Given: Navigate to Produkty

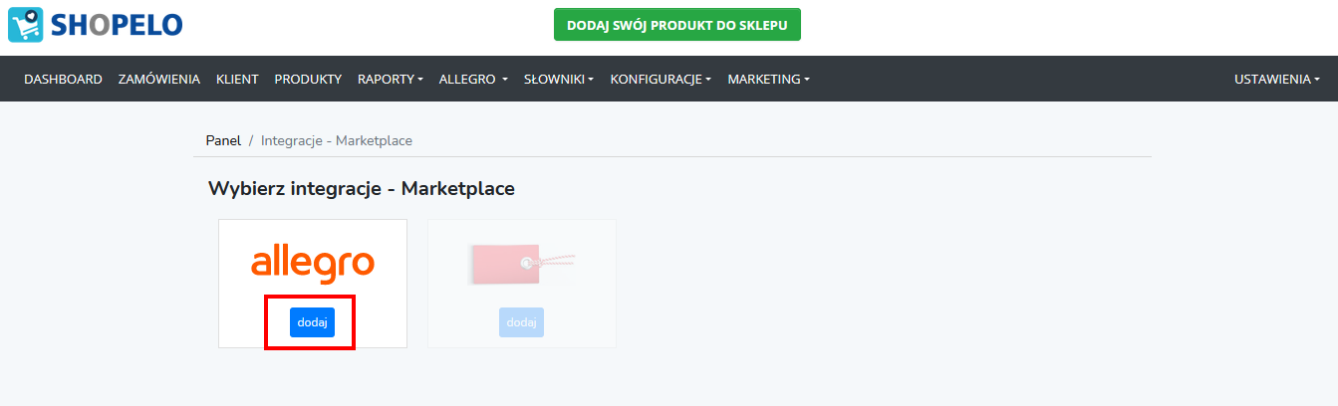Looking at the screenshot, I should point(308,79).
